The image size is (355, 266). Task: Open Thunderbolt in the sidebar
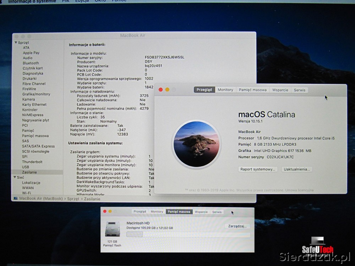click(32, 162)
